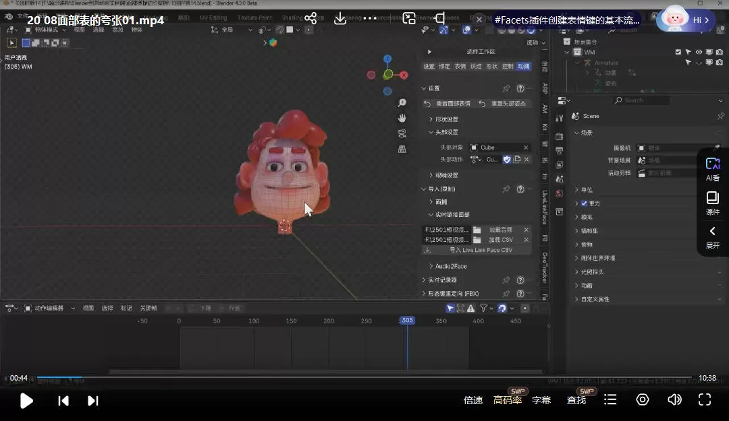
Task: Skip to the next video
Action: pyautogui.click(x=93, y=401)
